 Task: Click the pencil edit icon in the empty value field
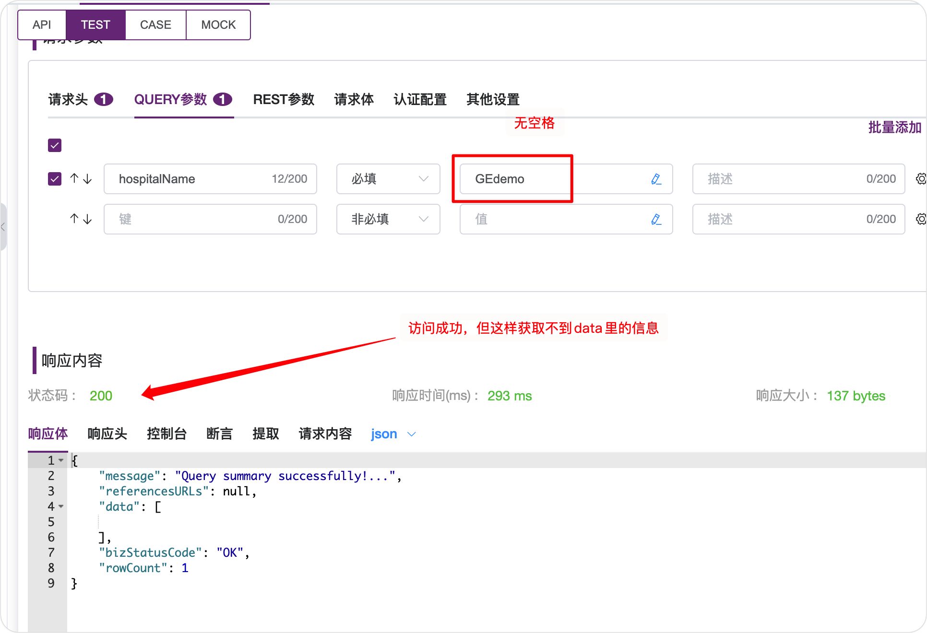[656, 219]
